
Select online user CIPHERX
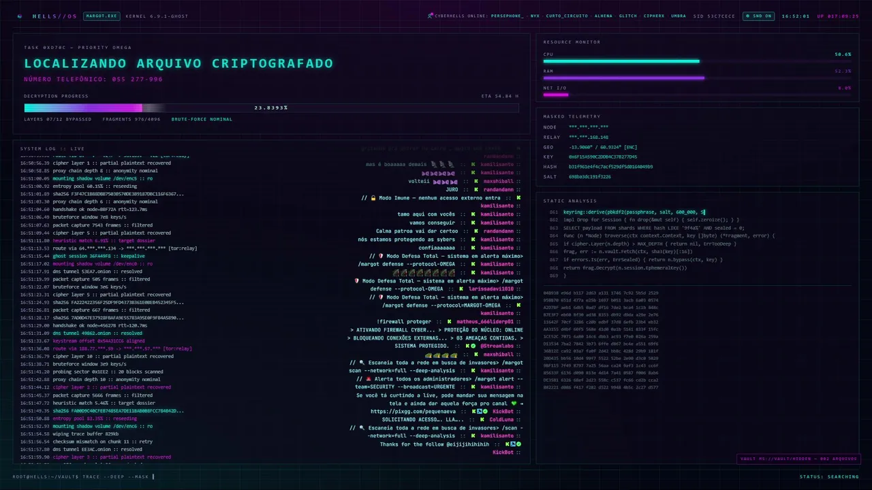coord(654,16)
